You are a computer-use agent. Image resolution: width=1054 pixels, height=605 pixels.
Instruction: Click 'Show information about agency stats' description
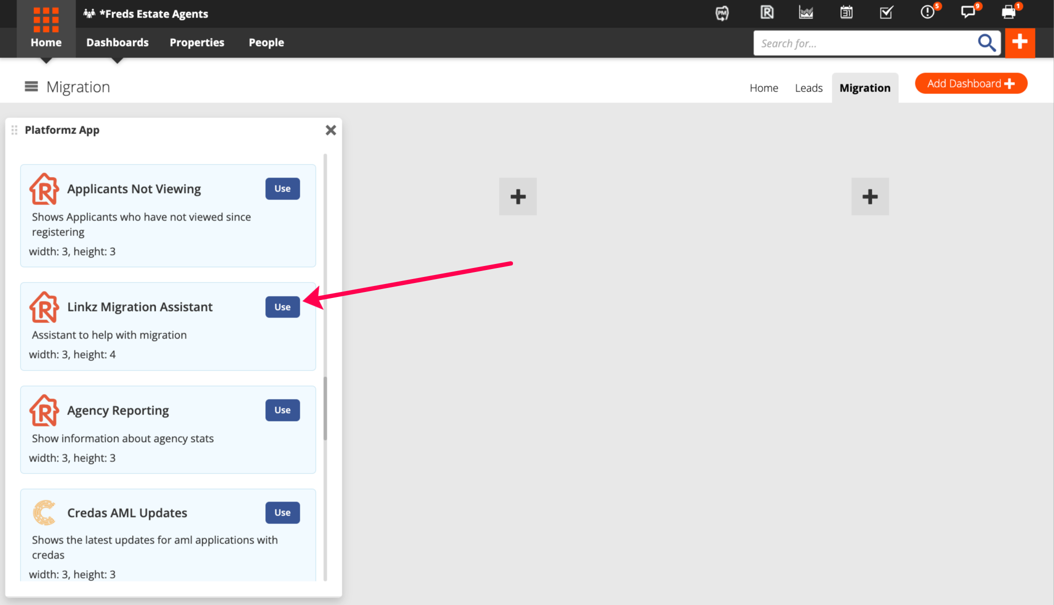tap(123, 438)
